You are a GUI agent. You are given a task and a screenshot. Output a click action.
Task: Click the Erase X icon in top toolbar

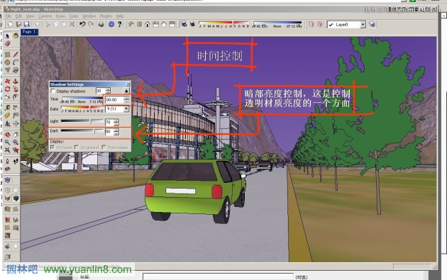pyautogui.click(x=72, y=25)
